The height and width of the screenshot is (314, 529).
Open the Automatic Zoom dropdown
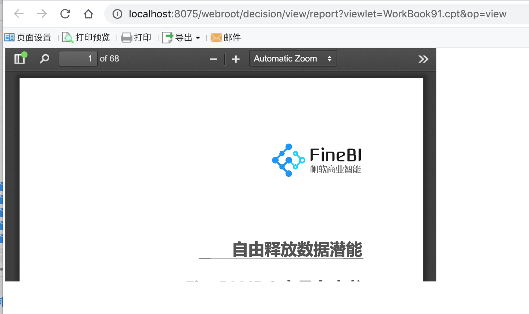click(293, 59)
